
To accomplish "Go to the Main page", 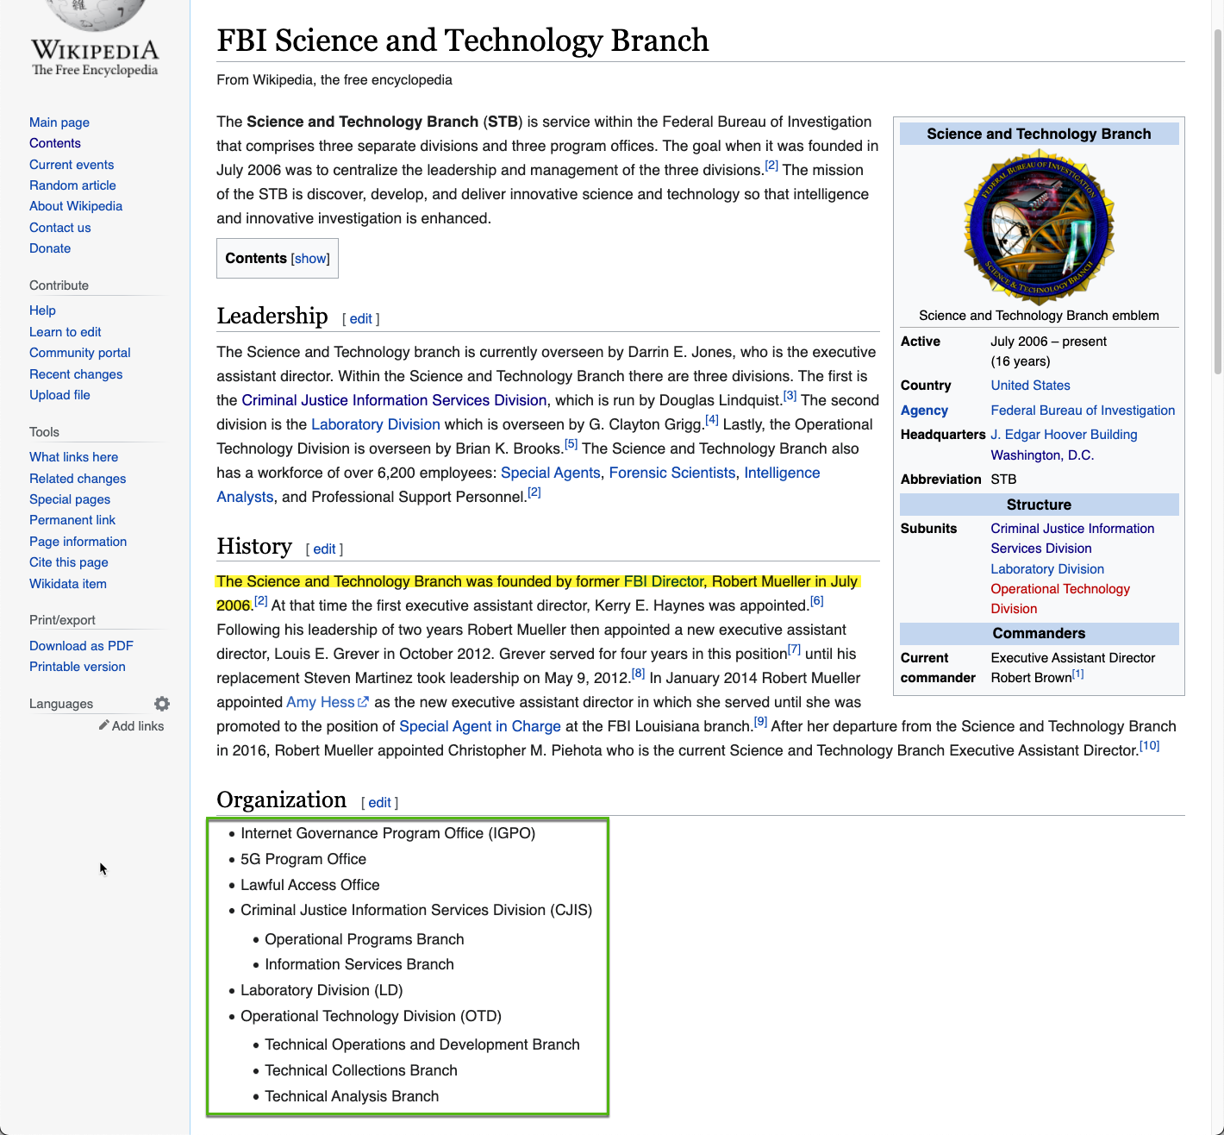I will [x=59, y=122].
